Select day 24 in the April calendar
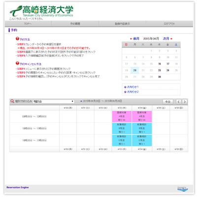 pyautogui.click(x=168, y=70)
